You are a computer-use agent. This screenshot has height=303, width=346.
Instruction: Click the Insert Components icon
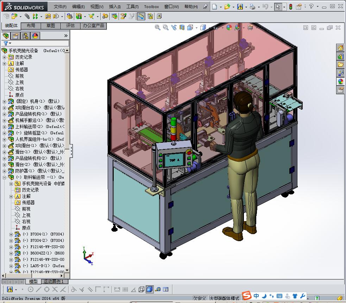(x=14, y=16)
